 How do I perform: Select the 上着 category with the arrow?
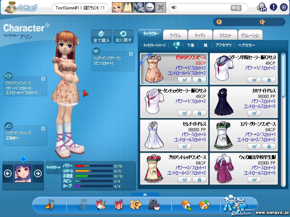pos(176,45)
